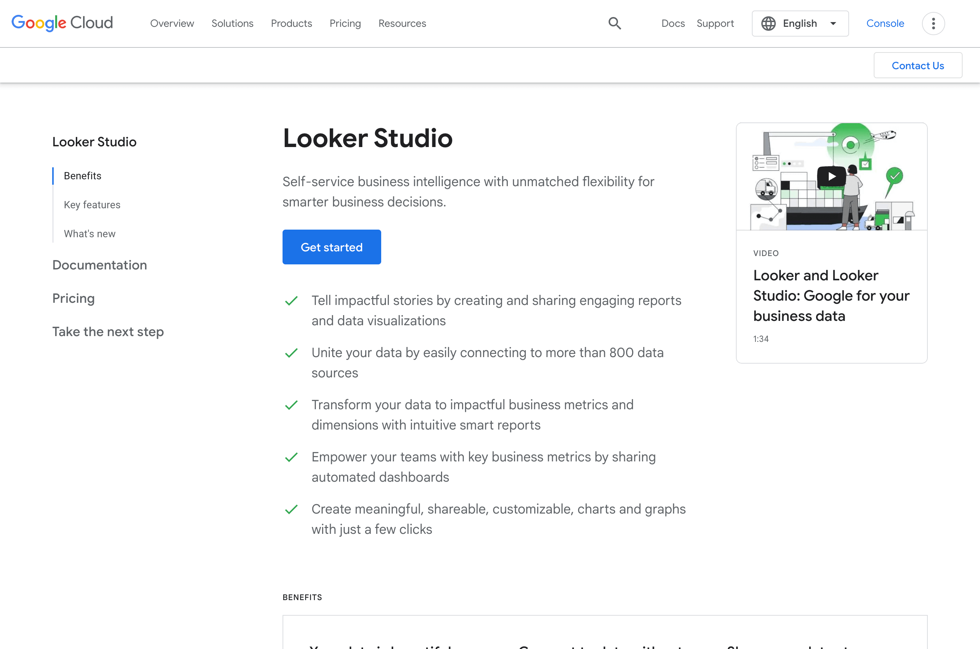Open the Products menu
Image resolution: width=980 pixels, height=649 pixels.
(291, 24)
